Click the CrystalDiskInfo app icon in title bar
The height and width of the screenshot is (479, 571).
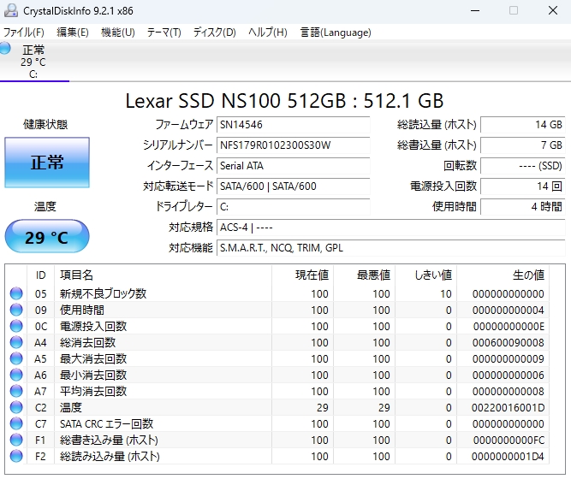coord(11,10)
